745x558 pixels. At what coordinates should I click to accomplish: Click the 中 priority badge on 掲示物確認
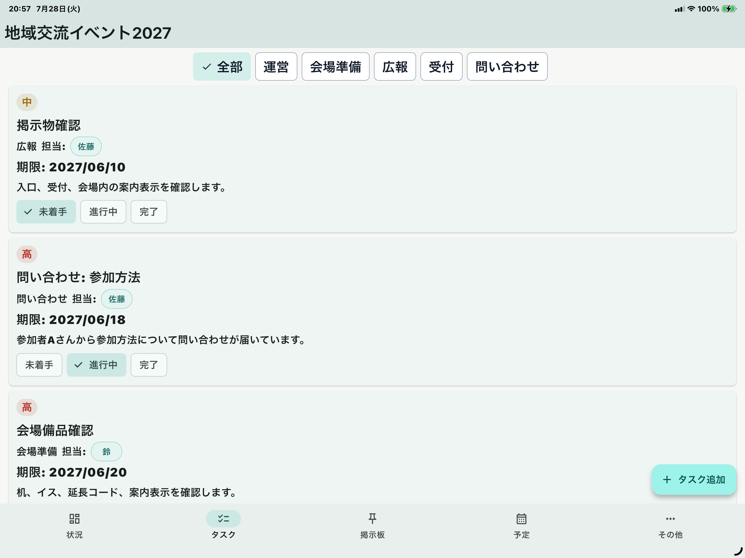pyautogui.click(x=27, y=102)
